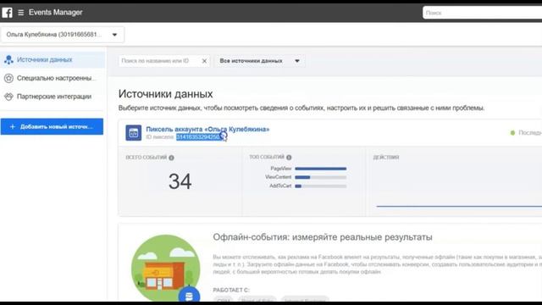Click Добавить новый источник button

[52, 126]
